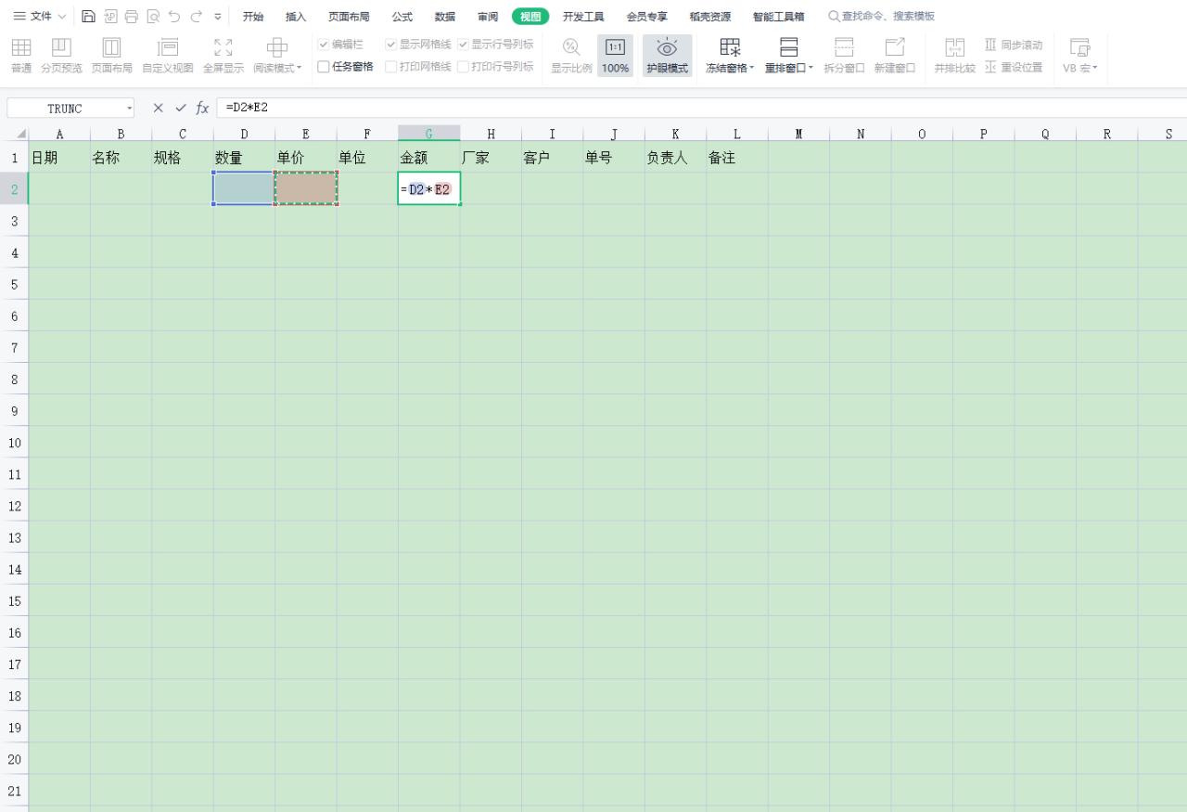The height and width of the screenshot is (812, 1187).
Task: Click header cell 备注
Action: (737, 158)
